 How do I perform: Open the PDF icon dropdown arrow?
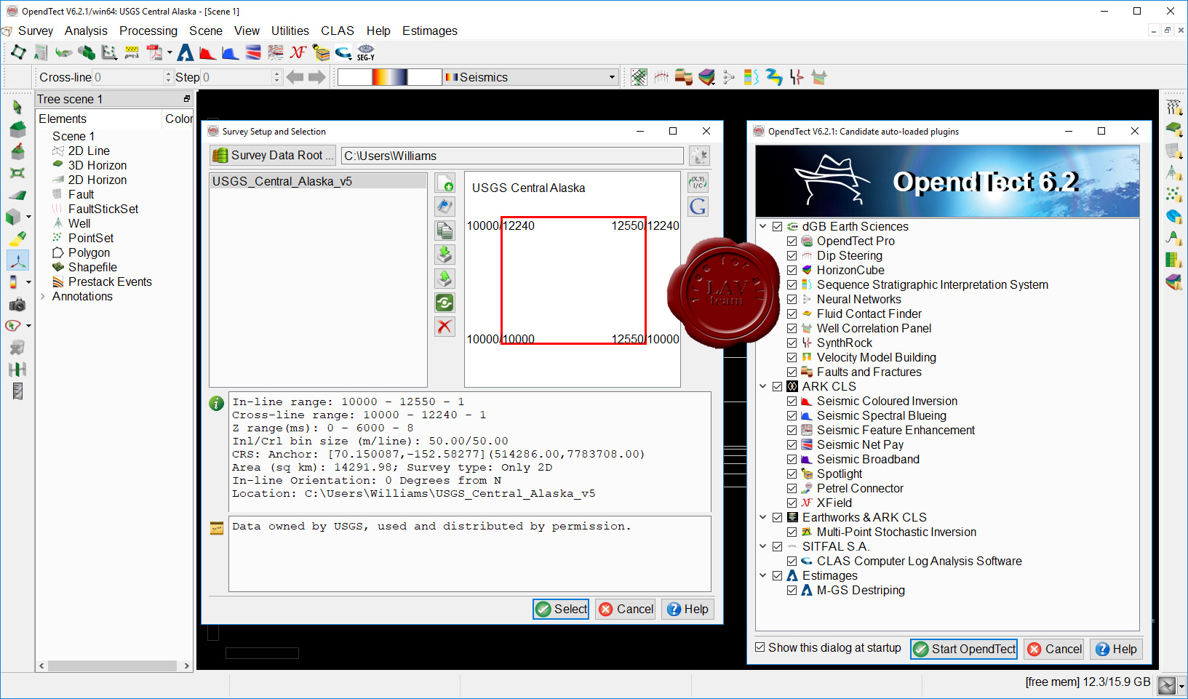tap(170, 52)
